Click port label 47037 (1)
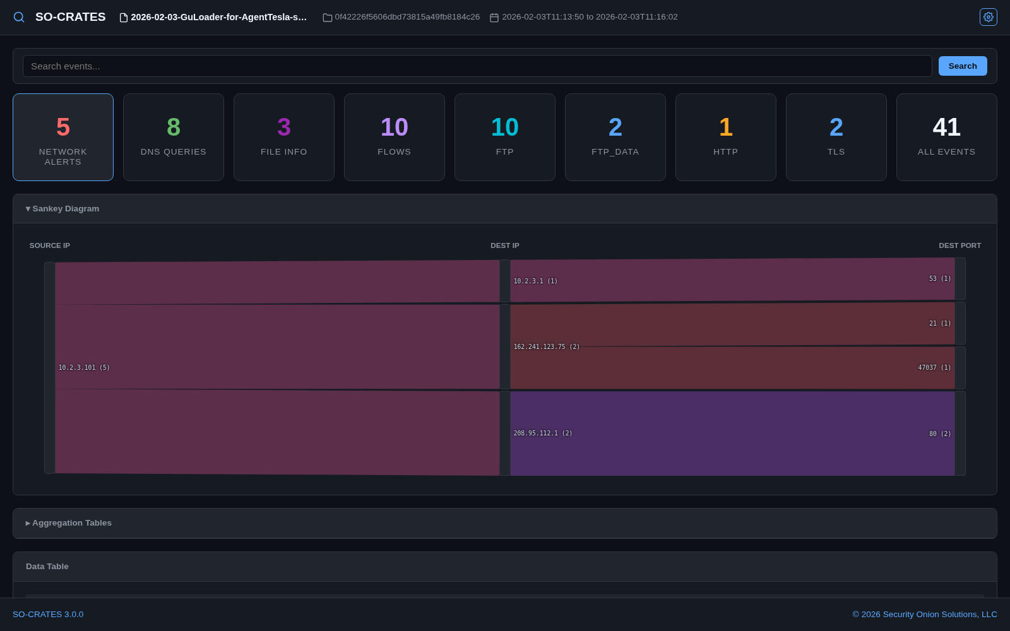The image size is (1010, 631). pyautogui.click(x=934, y=368)
